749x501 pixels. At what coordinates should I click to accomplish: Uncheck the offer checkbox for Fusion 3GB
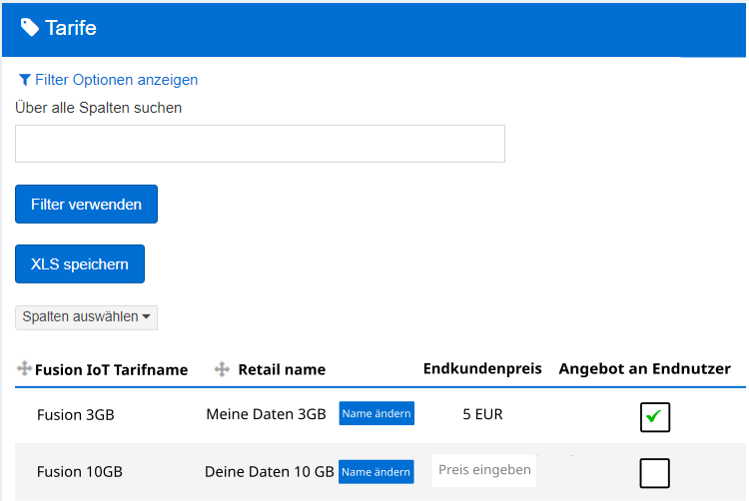coord(655,417)
